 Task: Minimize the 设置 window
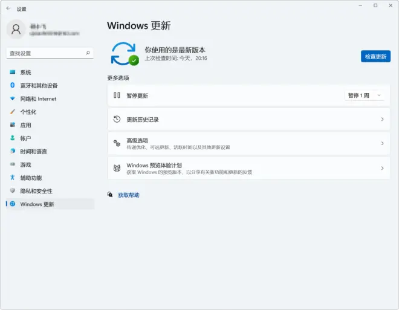pos(360,5)
